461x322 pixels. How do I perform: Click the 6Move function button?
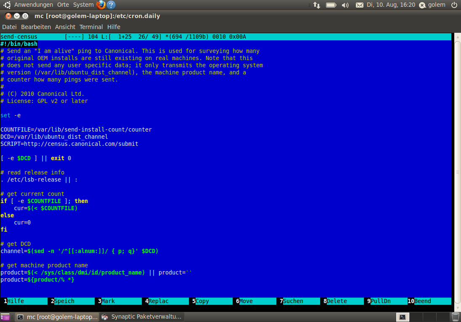point(256,301)
